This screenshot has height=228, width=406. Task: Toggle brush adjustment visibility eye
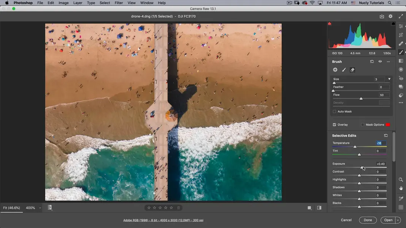(x=380, y=61)
